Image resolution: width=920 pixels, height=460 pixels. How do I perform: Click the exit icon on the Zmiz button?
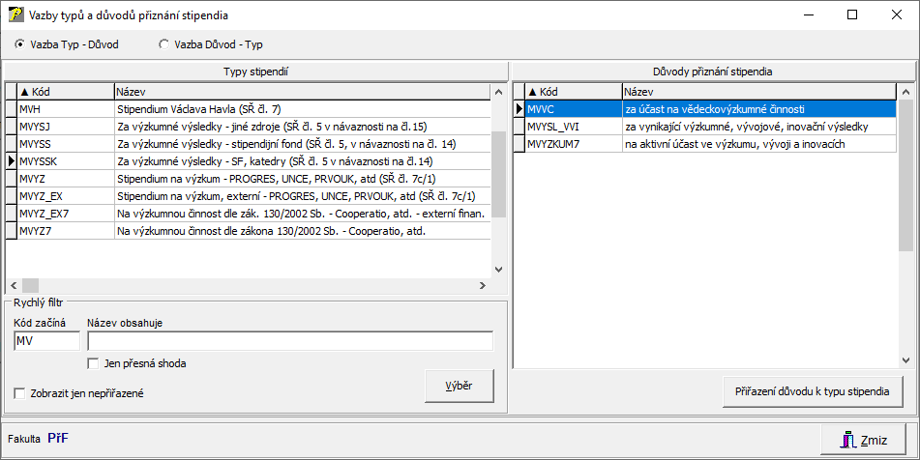tap(847, 440)
